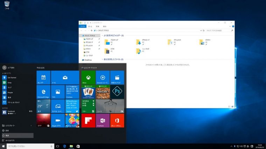The image size is (266, 149).
Task: Open the OneNote tile
Action: [103, 120]
